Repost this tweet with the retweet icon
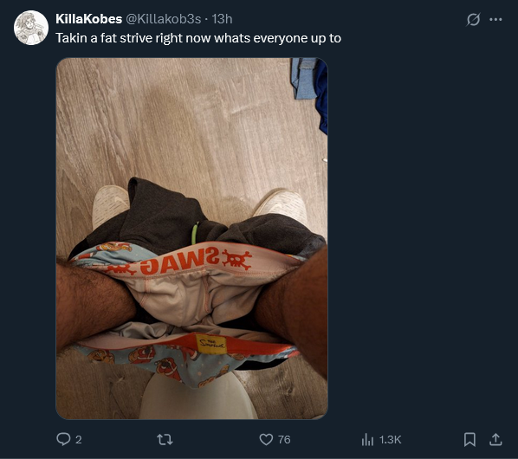The height and width of the screenshot is (459, 518). pos(165,440)
